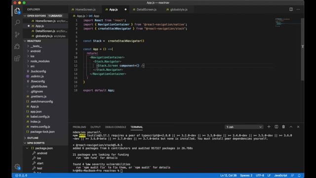The width and height of the screenshot is (316, 178).
Task: Run the ios npm script
Action: pyautogui.click(x=39, y=158)
